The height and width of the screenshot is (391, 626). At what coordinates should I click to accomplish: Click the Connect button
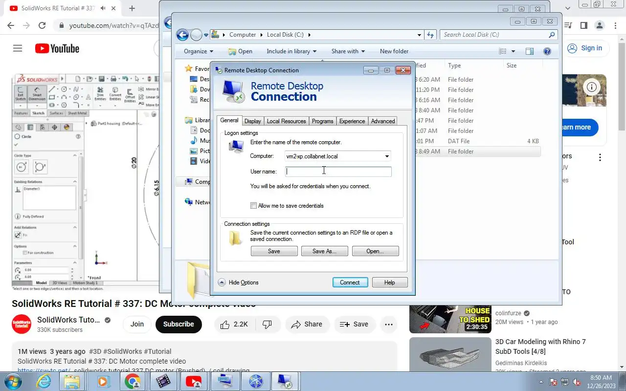pos(350,282)
